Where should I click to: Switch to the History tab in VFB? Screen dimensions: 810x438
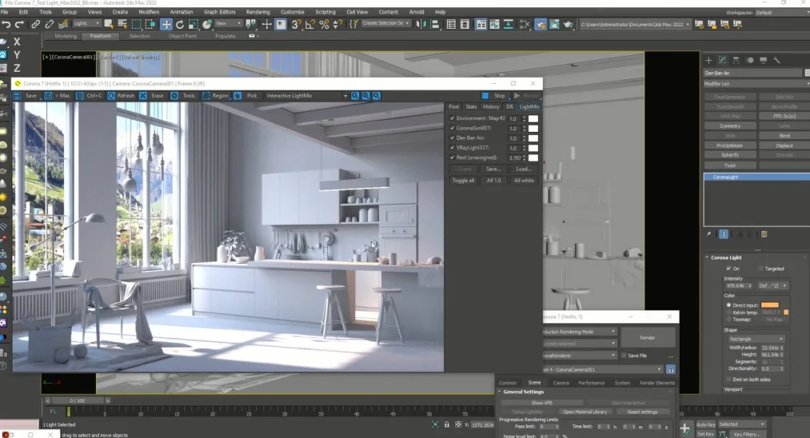point(491,107)
